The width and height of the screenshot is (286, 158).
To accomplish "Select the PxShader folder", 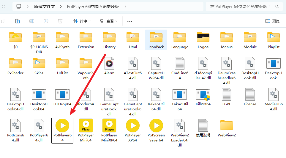I will pyautogui.click(x=15, y=66).
